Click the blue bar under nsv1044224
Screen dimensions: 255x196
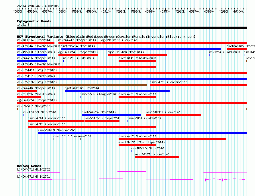tap(111, 115)
